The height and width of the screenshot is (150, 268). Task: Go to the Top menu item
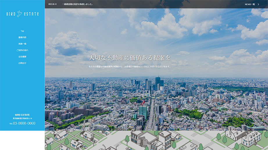22,31
